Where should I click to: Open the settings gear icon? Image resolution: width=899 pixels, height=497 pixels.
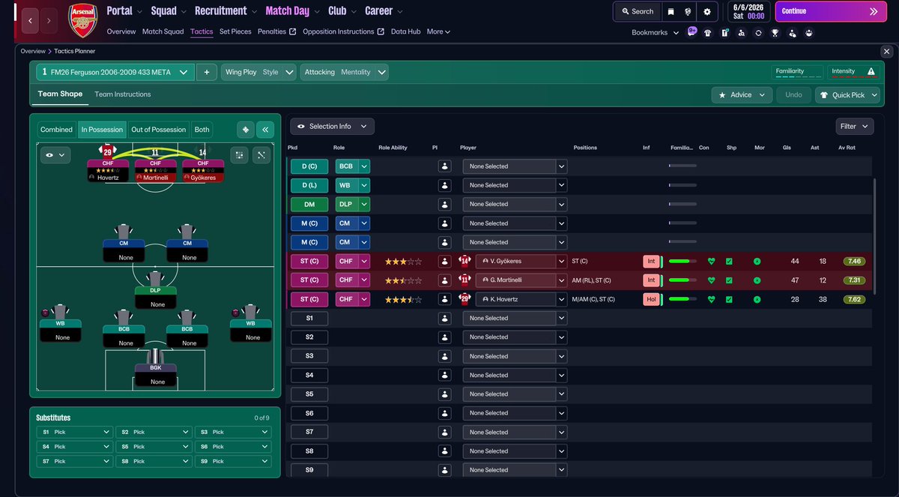(706, 11)
